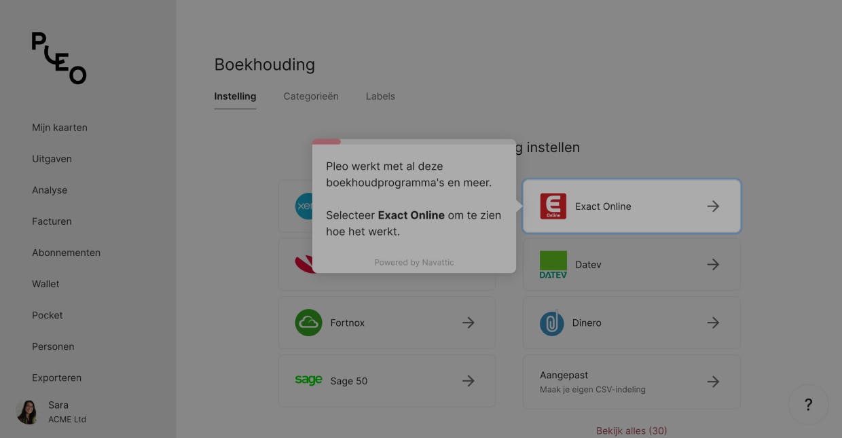
Task: Open the help question mark button
Action: [x=808, y=405]
